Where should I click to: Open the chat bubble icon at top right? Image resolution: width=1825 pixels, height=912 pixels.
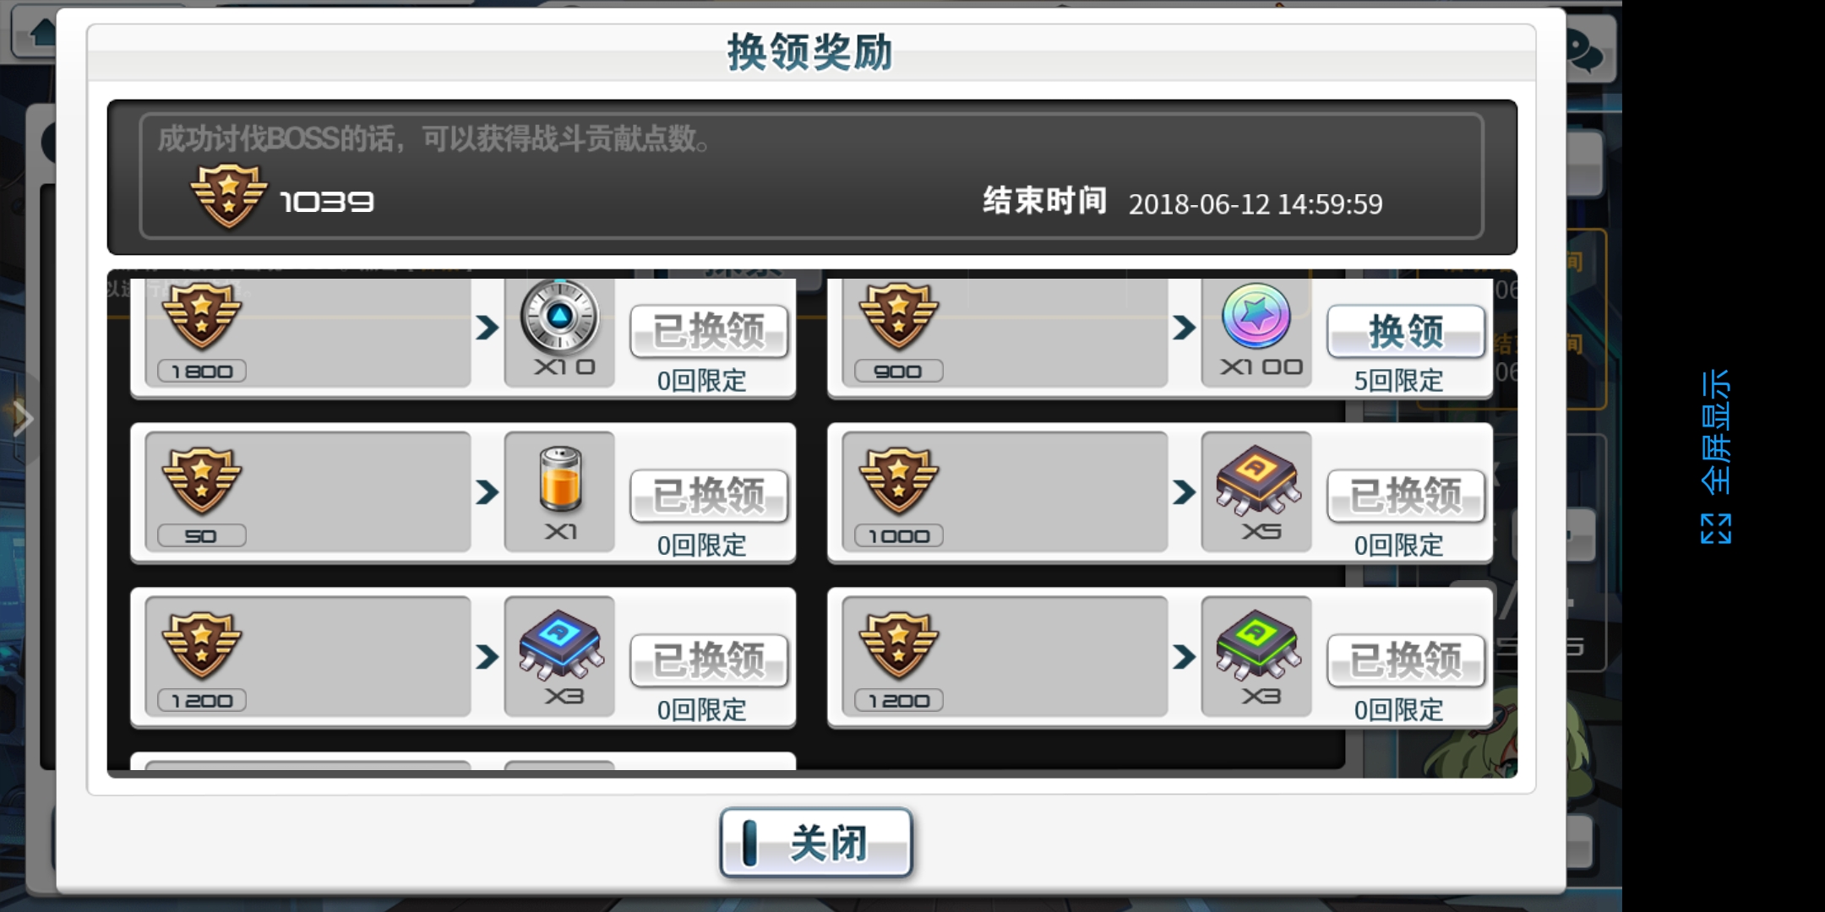coord(1585,52)
